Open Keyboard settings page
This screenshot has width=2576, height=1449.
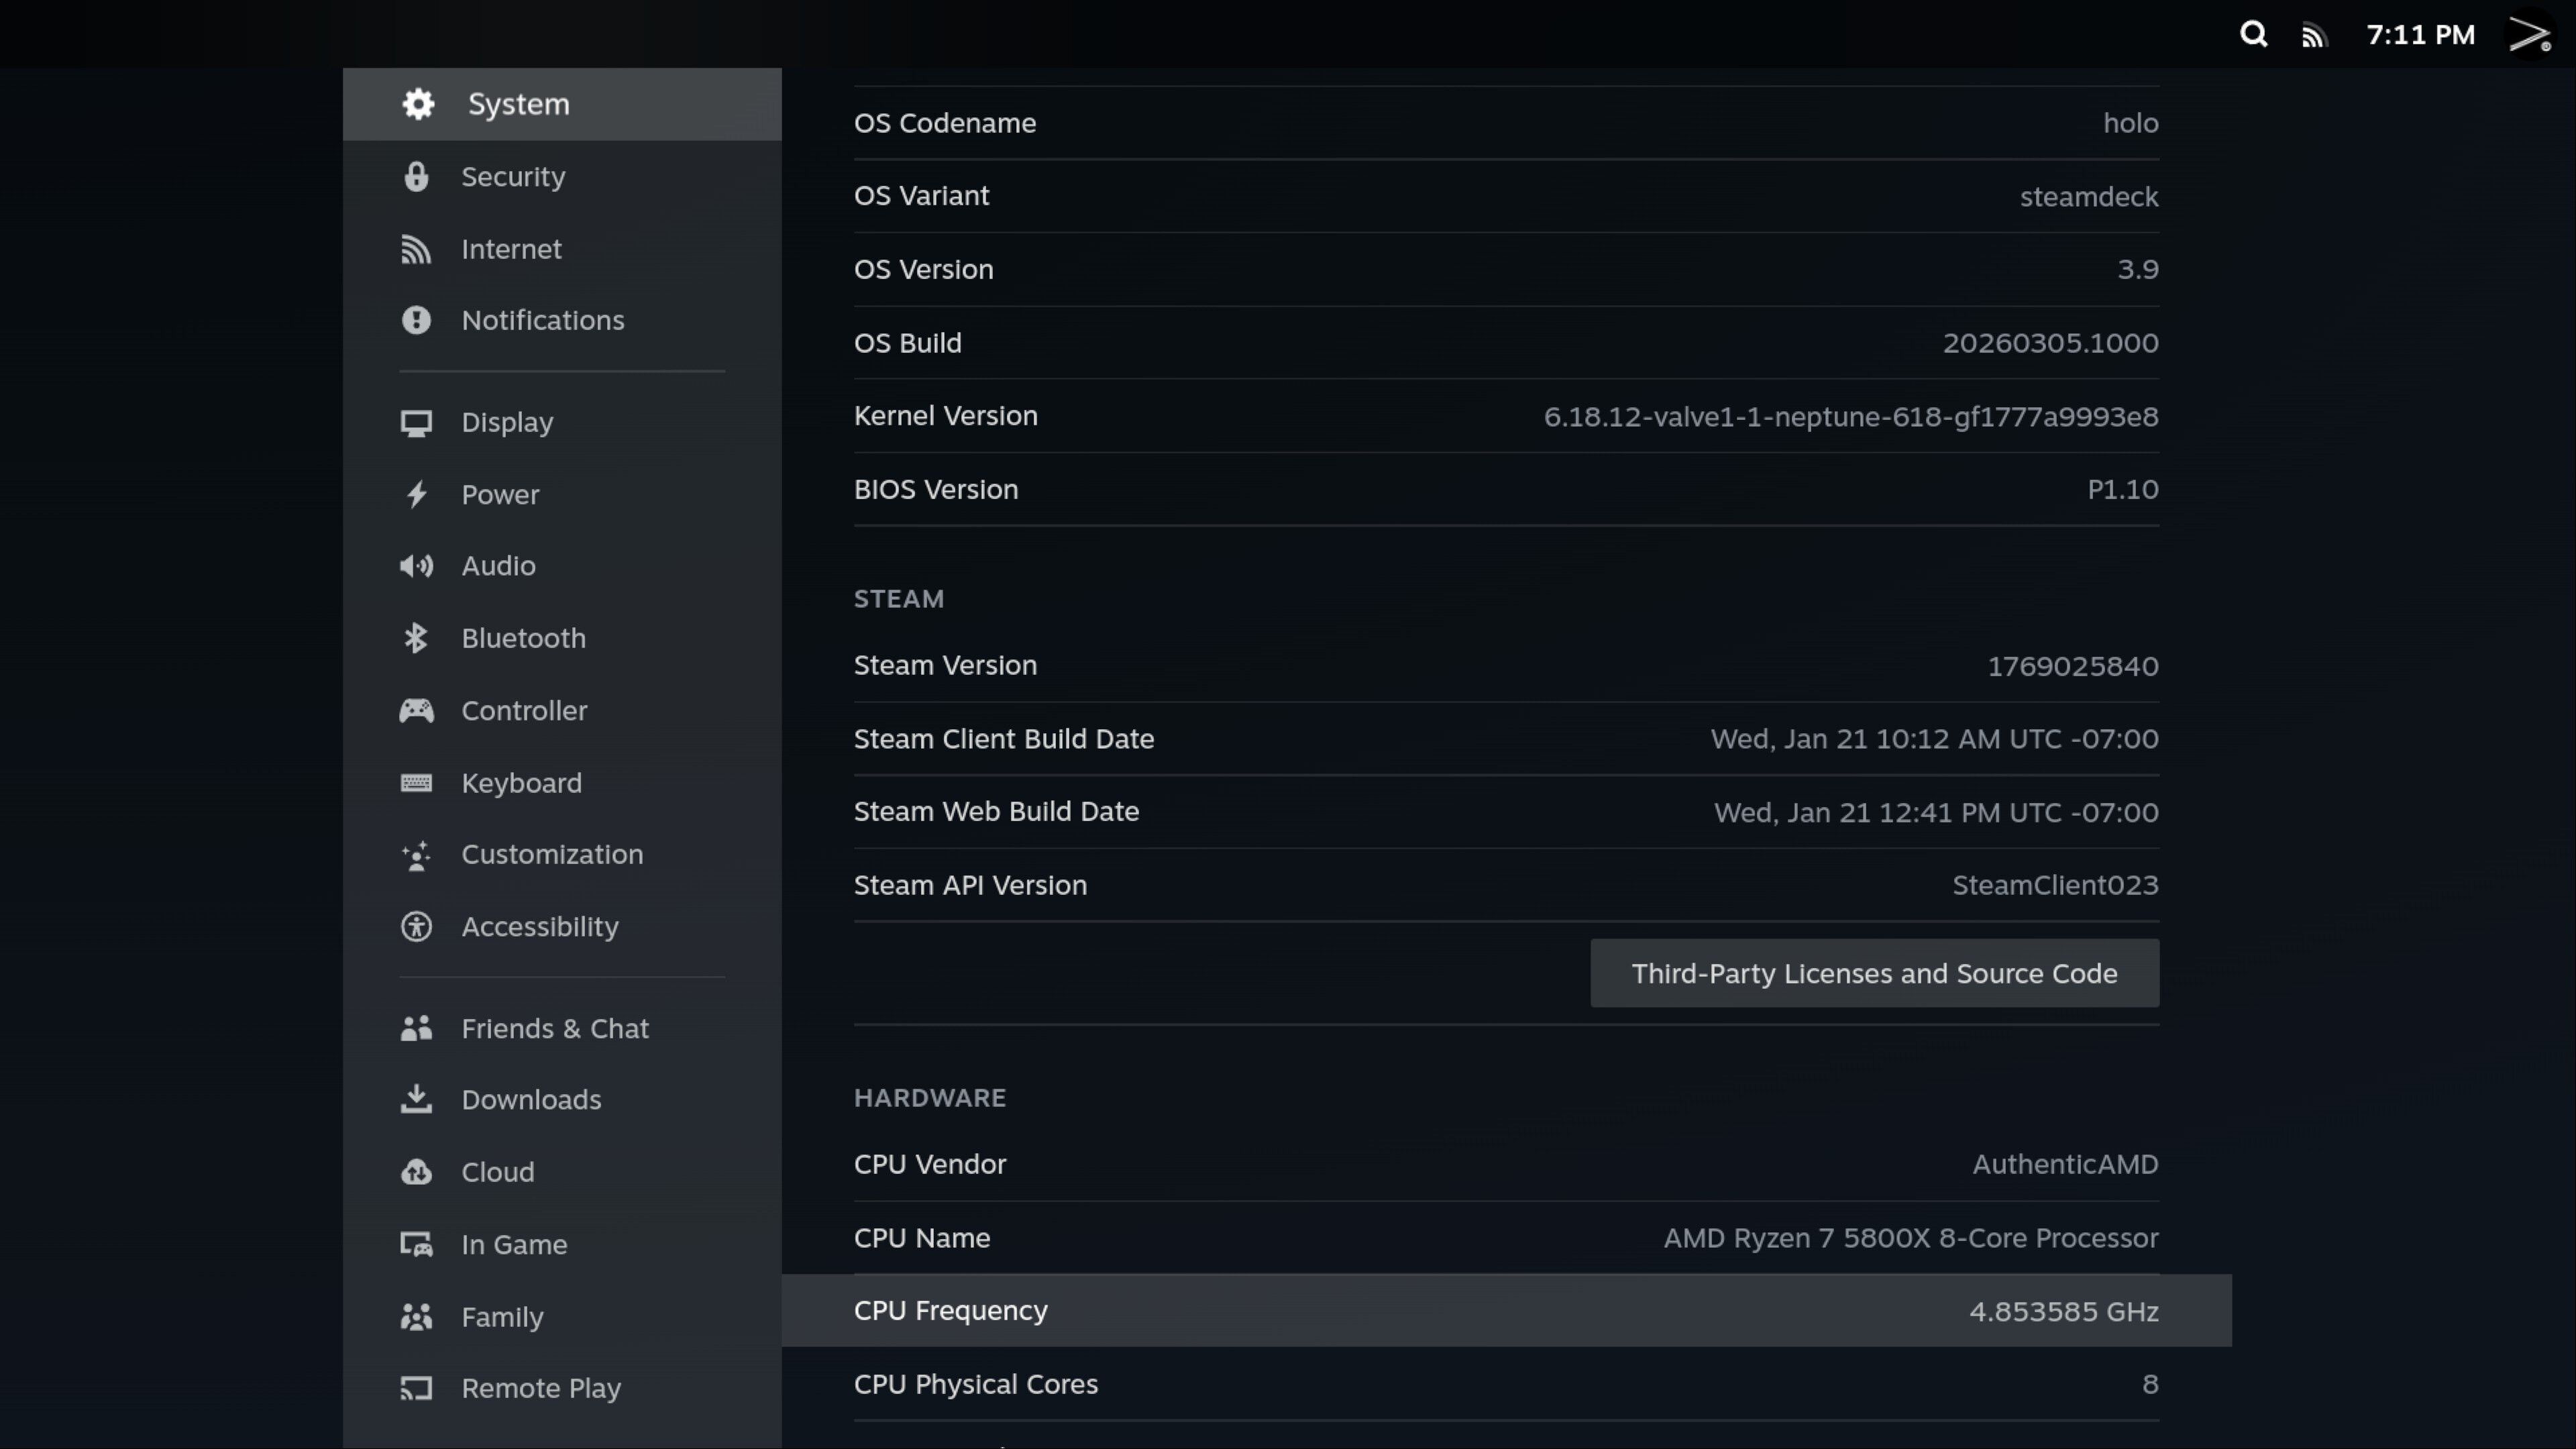(x=520, y=783)
